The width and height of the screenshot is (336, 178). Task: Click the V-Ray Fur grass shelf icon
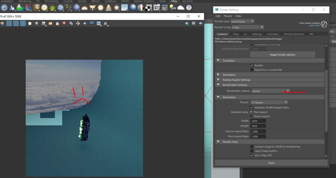[x=52, y=8]
